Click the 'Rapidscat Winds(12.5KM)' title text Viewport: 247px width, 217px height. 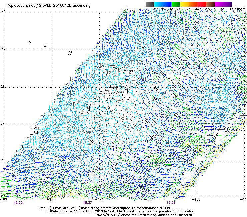tap(29, 6)
